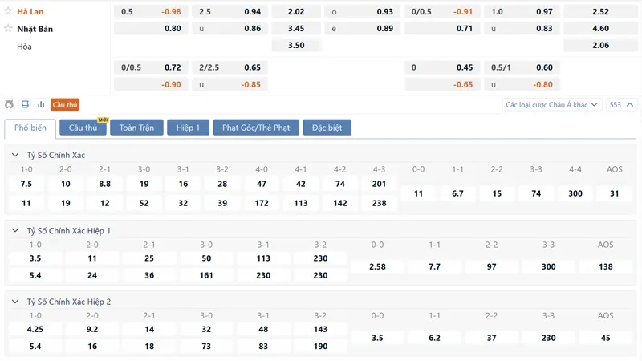Viewport: 642px width, 361px height.
Task: Select over 2.5 odds 0.94
Action: click(x=230, y=11)
